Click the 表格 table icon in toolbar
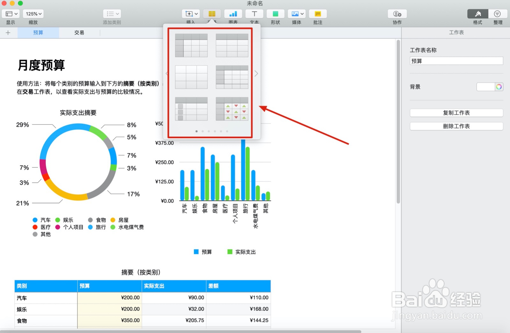 (x=212, y=14)
